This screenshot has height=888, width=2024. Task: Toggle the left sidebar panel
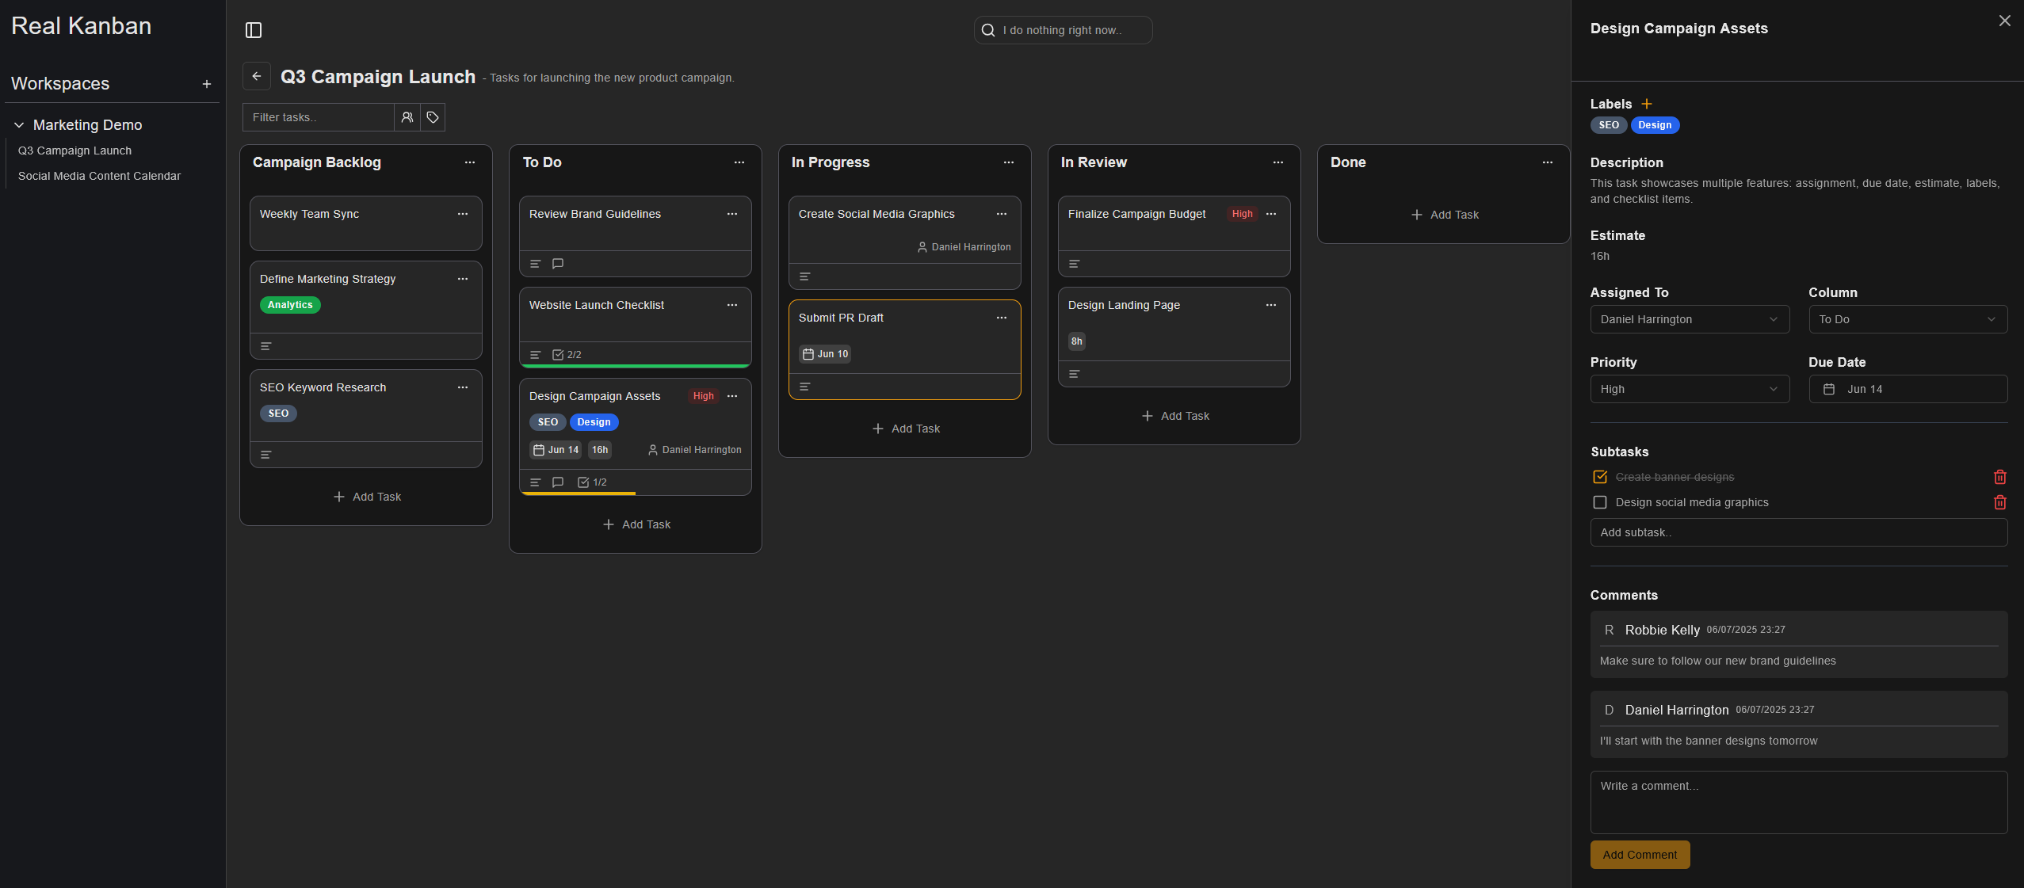254,29
